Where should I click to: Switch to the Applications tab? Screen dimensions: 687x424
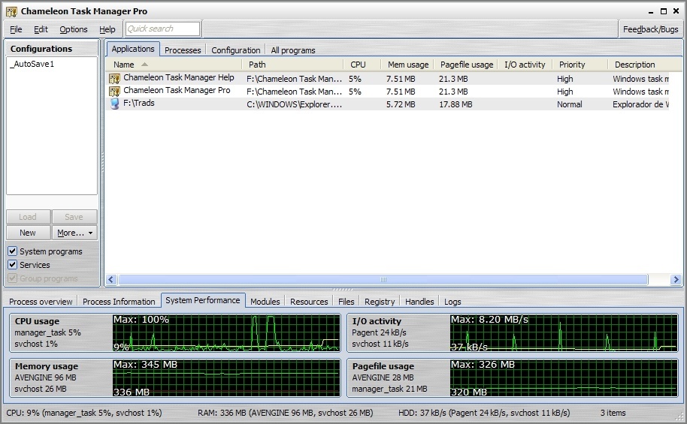133,49
